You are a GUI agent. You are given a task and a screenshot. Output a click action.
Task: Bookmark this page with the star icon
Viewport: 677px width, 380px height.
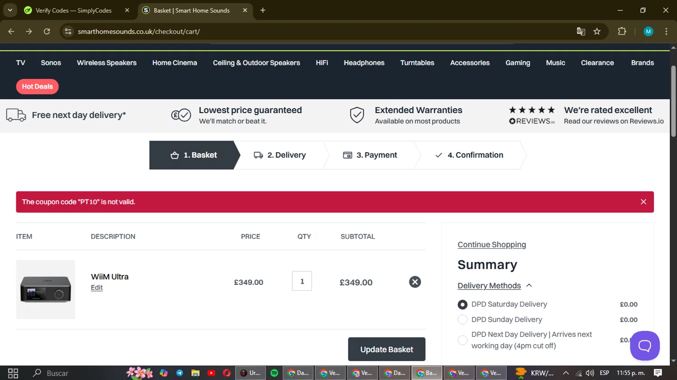(597, 32)
